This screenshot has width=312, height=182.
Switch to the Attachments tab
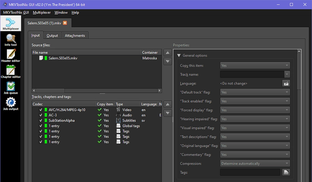point(75,35)
